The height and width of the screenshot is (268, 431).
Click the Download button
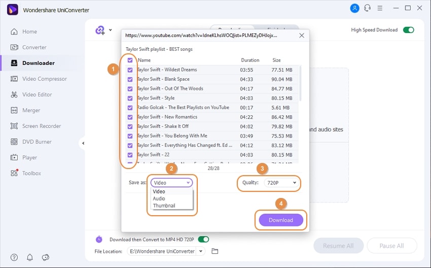click(281, 220)
